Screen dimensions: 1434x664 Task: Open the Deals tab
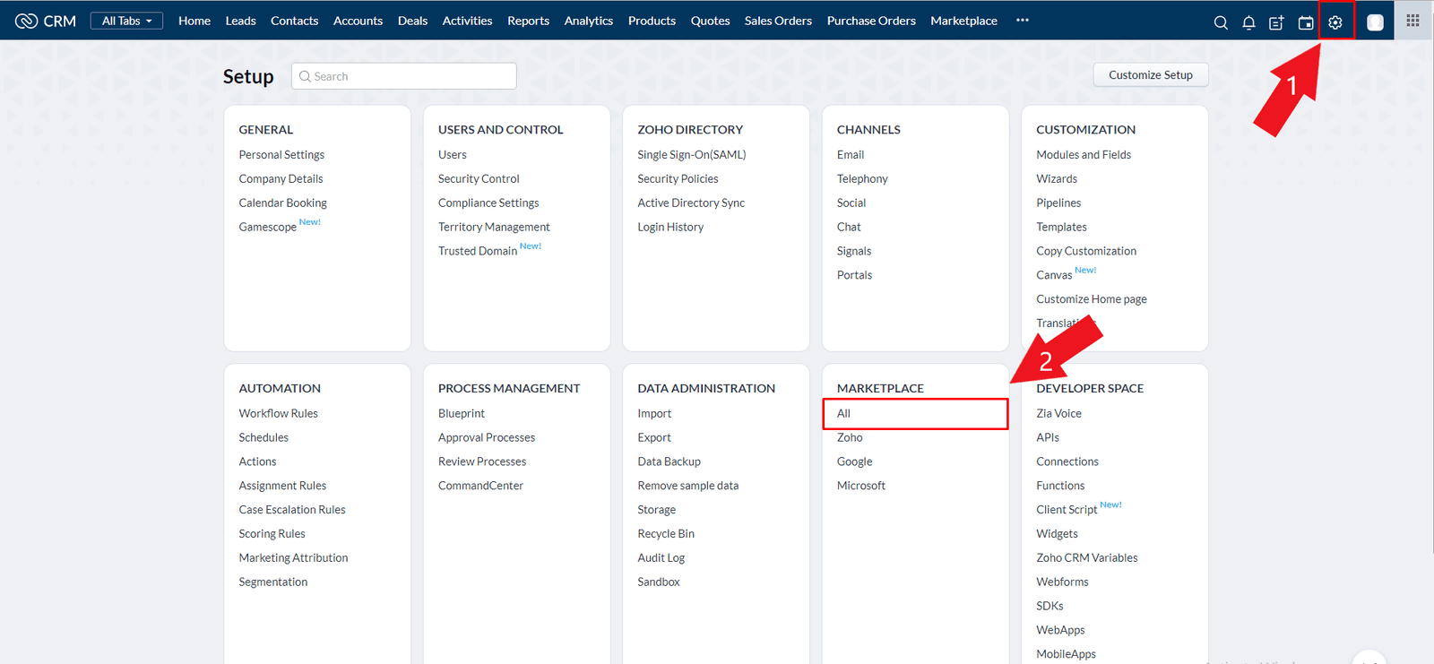pos(412,21)
